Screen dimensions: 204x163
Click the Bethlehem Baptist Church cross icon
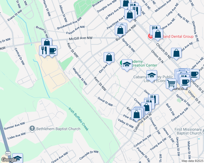(32, 129)
